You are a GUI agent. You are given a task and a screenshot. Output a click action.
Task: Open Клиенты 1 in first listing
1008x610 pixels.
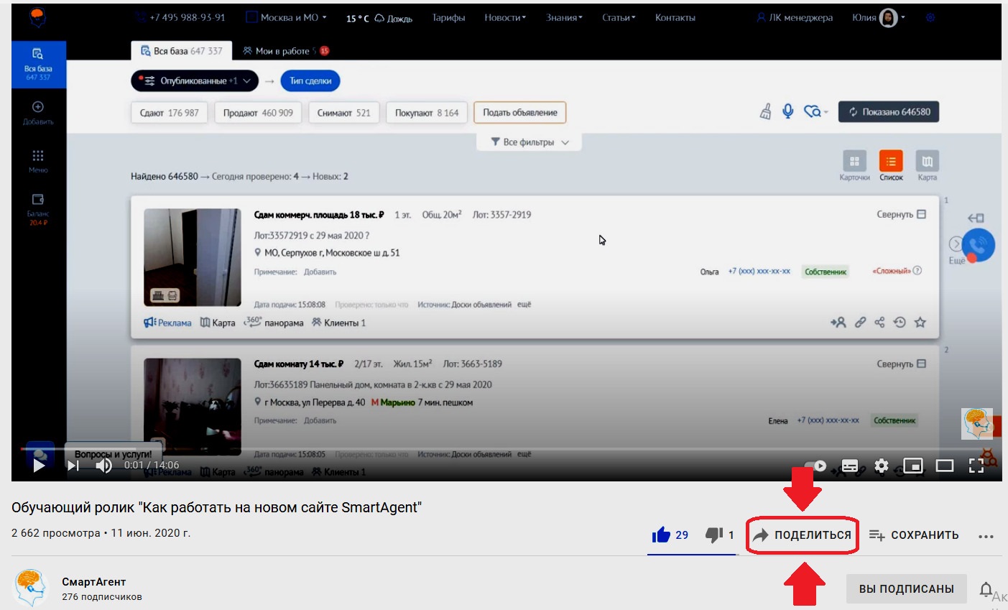[x=338, y=323]
